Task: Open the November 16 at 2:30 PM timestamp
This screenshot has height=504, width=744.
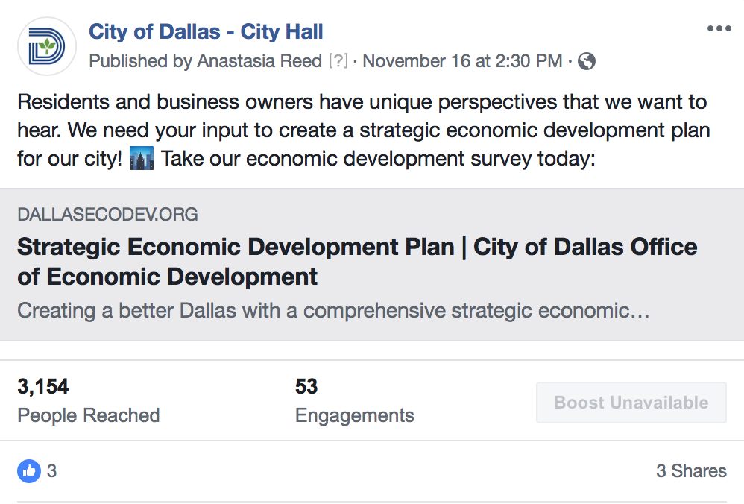Action: pyautogui.click(x=462, y=61)
